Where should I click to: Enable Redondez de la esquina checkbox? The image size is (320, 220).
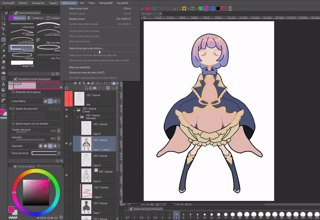coord(13,92)
